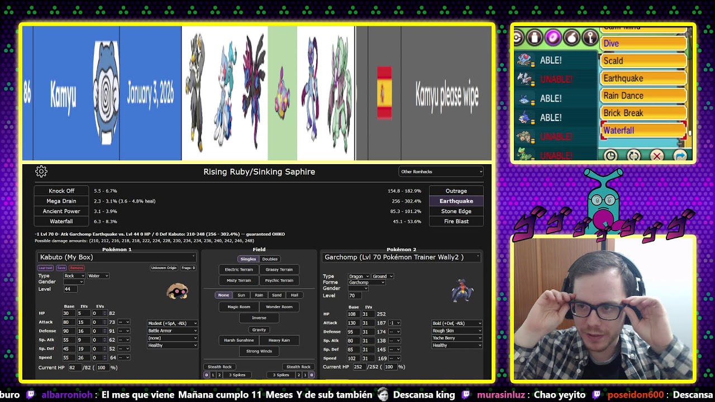Tap the red X cancel icon
The height and width of the screenshot is (402, 715).
click(657, 156)
